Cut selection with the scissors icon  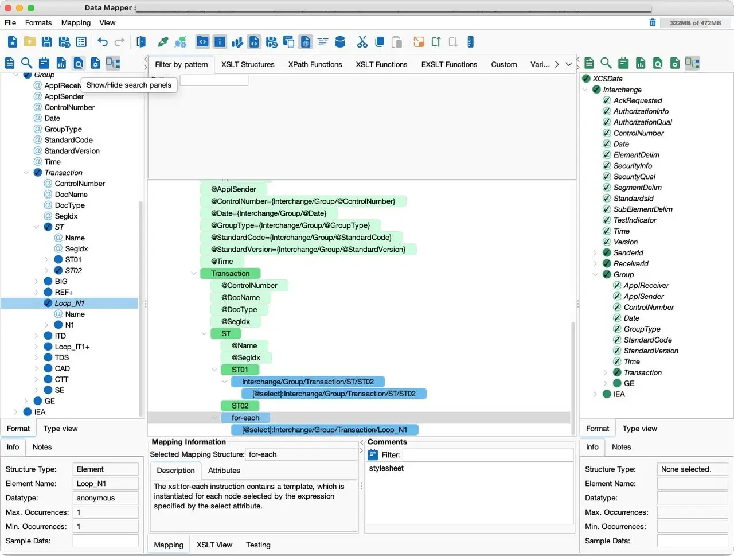tap(362, 42)
